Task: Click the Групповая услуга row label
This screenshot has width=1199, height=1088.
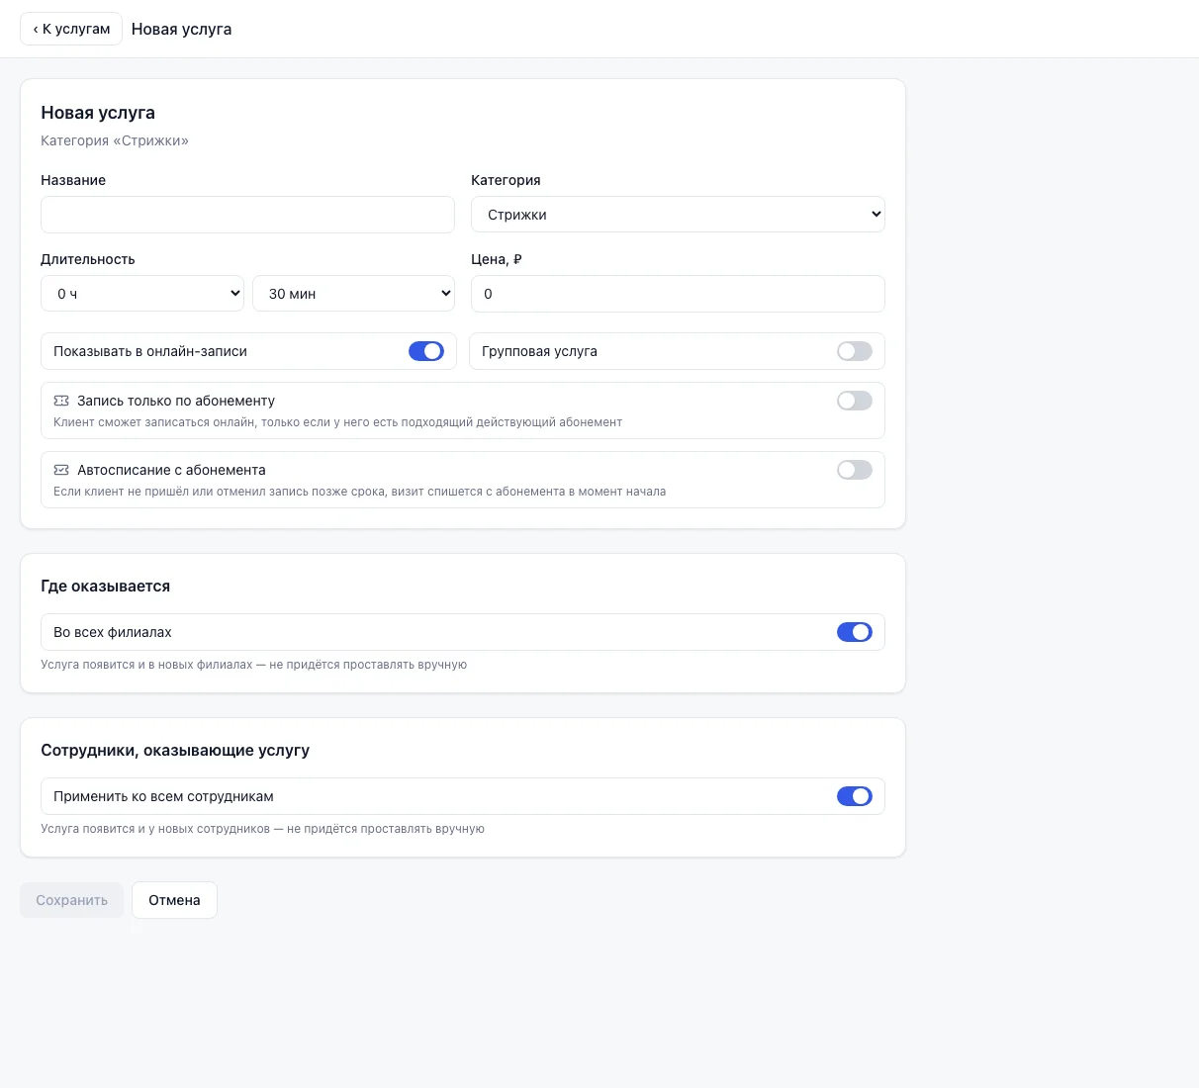Action: pos(539,351)
